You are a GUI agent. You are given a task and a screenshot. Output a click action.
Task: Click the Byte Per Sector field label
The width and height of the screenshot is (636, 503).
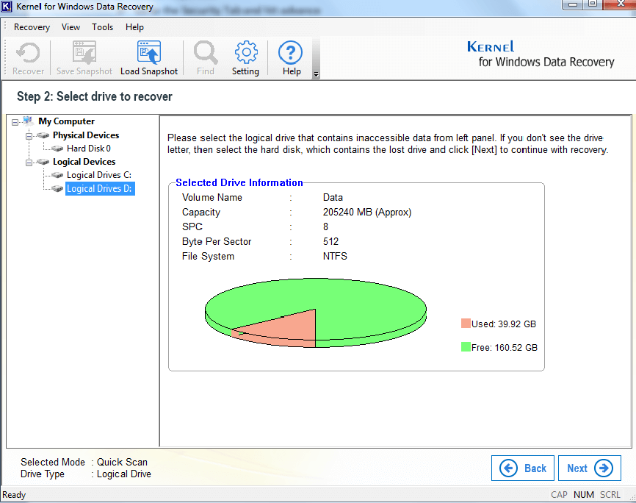[217, 242]
